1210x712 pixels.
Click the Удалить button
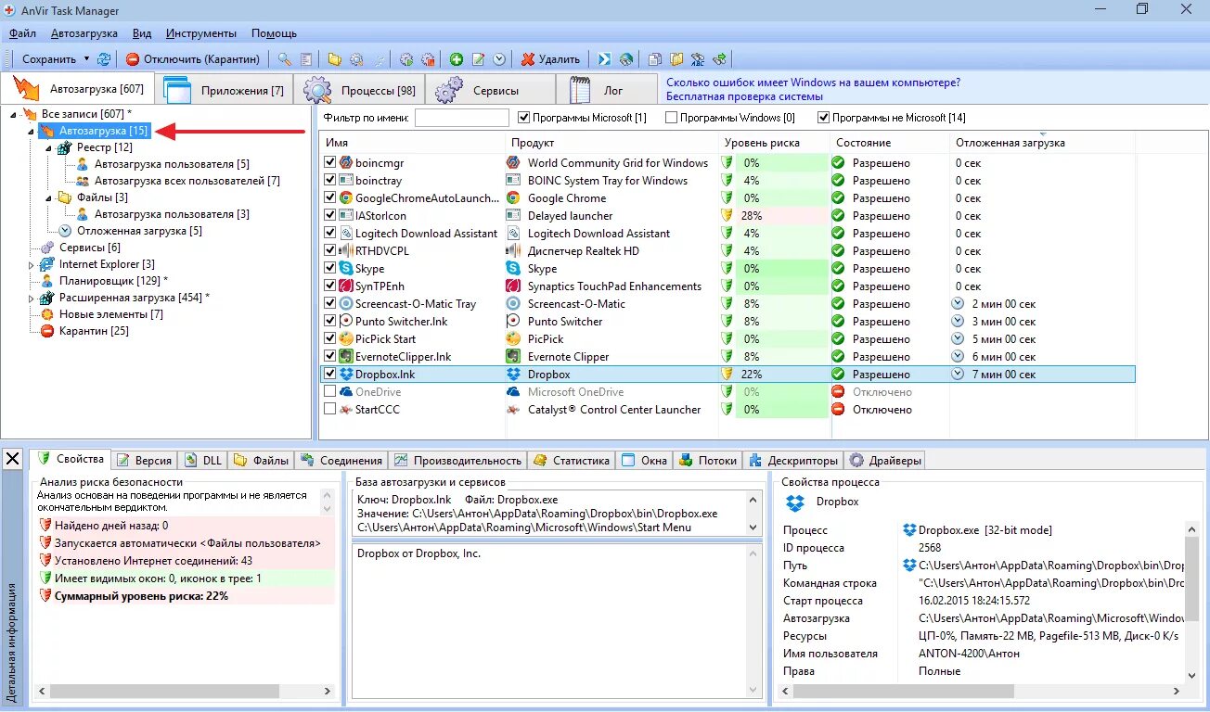point(550,59)
